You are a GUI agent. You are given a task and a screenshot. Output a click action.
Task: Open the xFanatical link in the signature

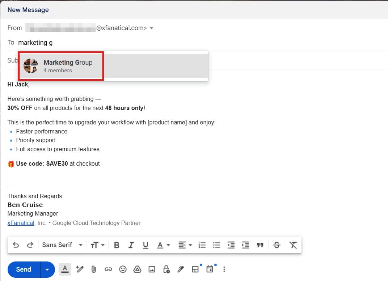tap(21, 223)
